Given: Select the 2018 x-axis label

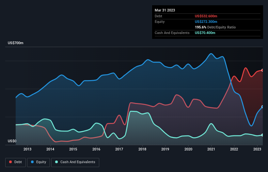Looking at the screenshot, I should (142, 149).
